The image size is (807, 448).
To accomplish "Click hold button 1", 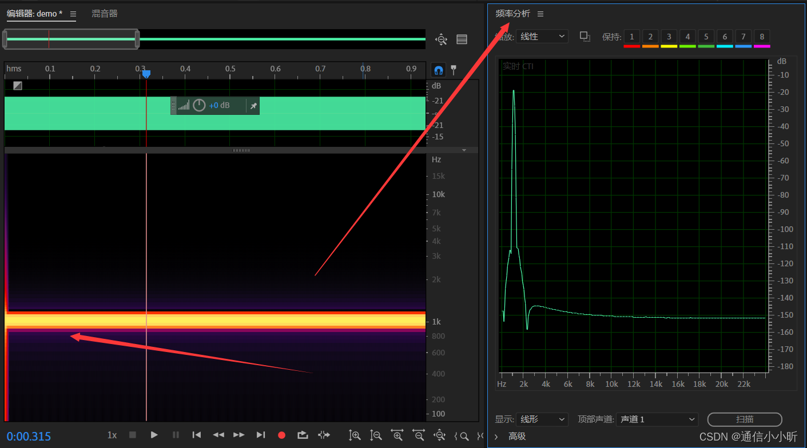I will pyautogui.click(x=631, y=37).
